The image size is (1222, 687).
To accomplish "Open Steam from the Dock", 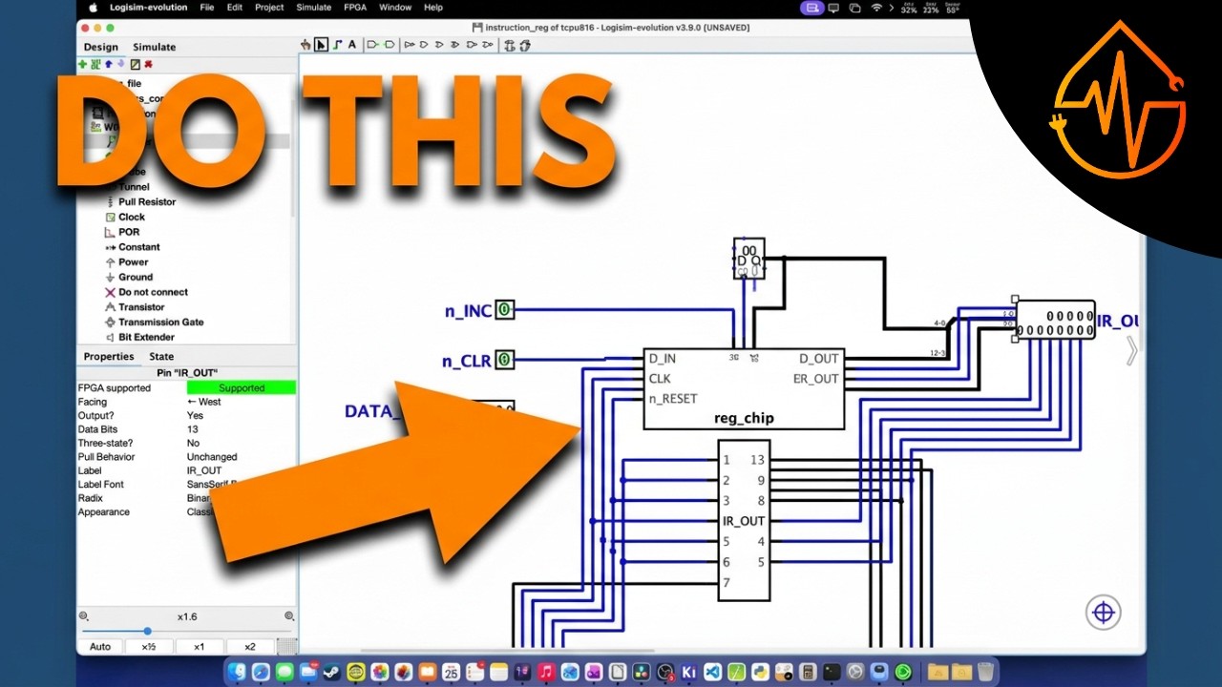I will (333, 672).
